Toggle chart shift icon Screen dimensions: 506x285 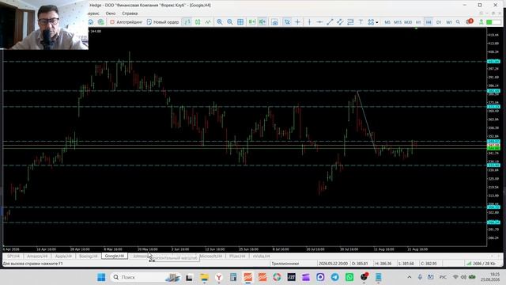pos(262,22)
